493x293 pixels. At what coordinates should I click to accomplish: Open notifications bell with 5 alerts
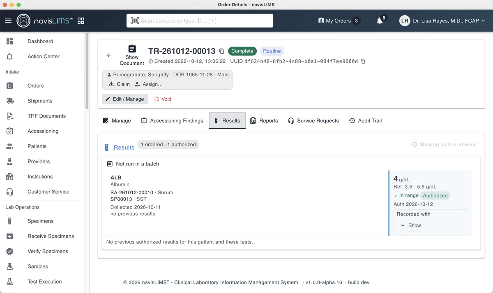(380, 20)
